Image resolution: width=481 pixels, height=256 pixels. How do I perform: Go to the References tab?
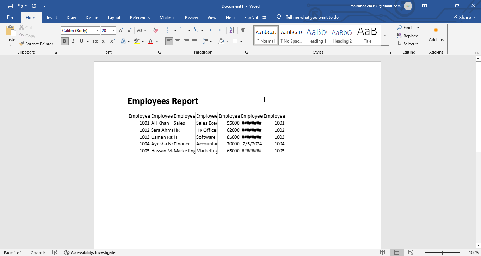point(140,17)
